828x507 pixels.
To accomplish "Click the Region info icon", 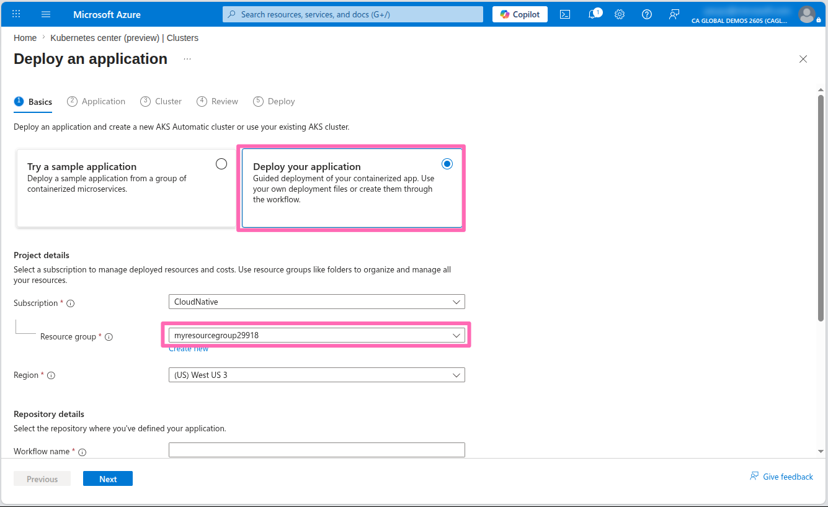I will click(51, 375).
